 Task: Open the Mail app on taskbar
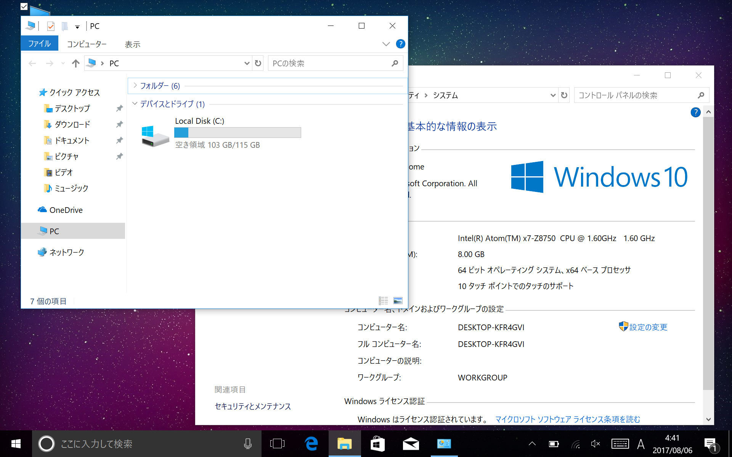[x=411, y=444]
